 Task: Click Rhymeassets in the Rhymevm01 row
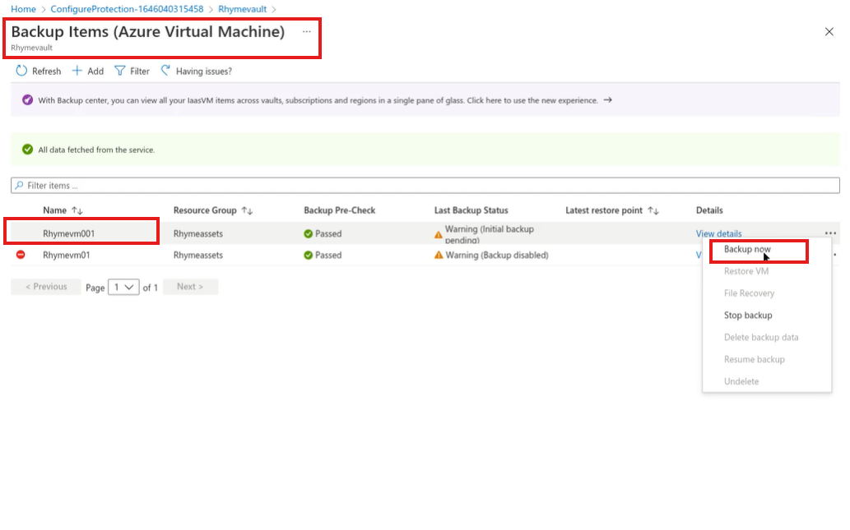coord(197,255)
